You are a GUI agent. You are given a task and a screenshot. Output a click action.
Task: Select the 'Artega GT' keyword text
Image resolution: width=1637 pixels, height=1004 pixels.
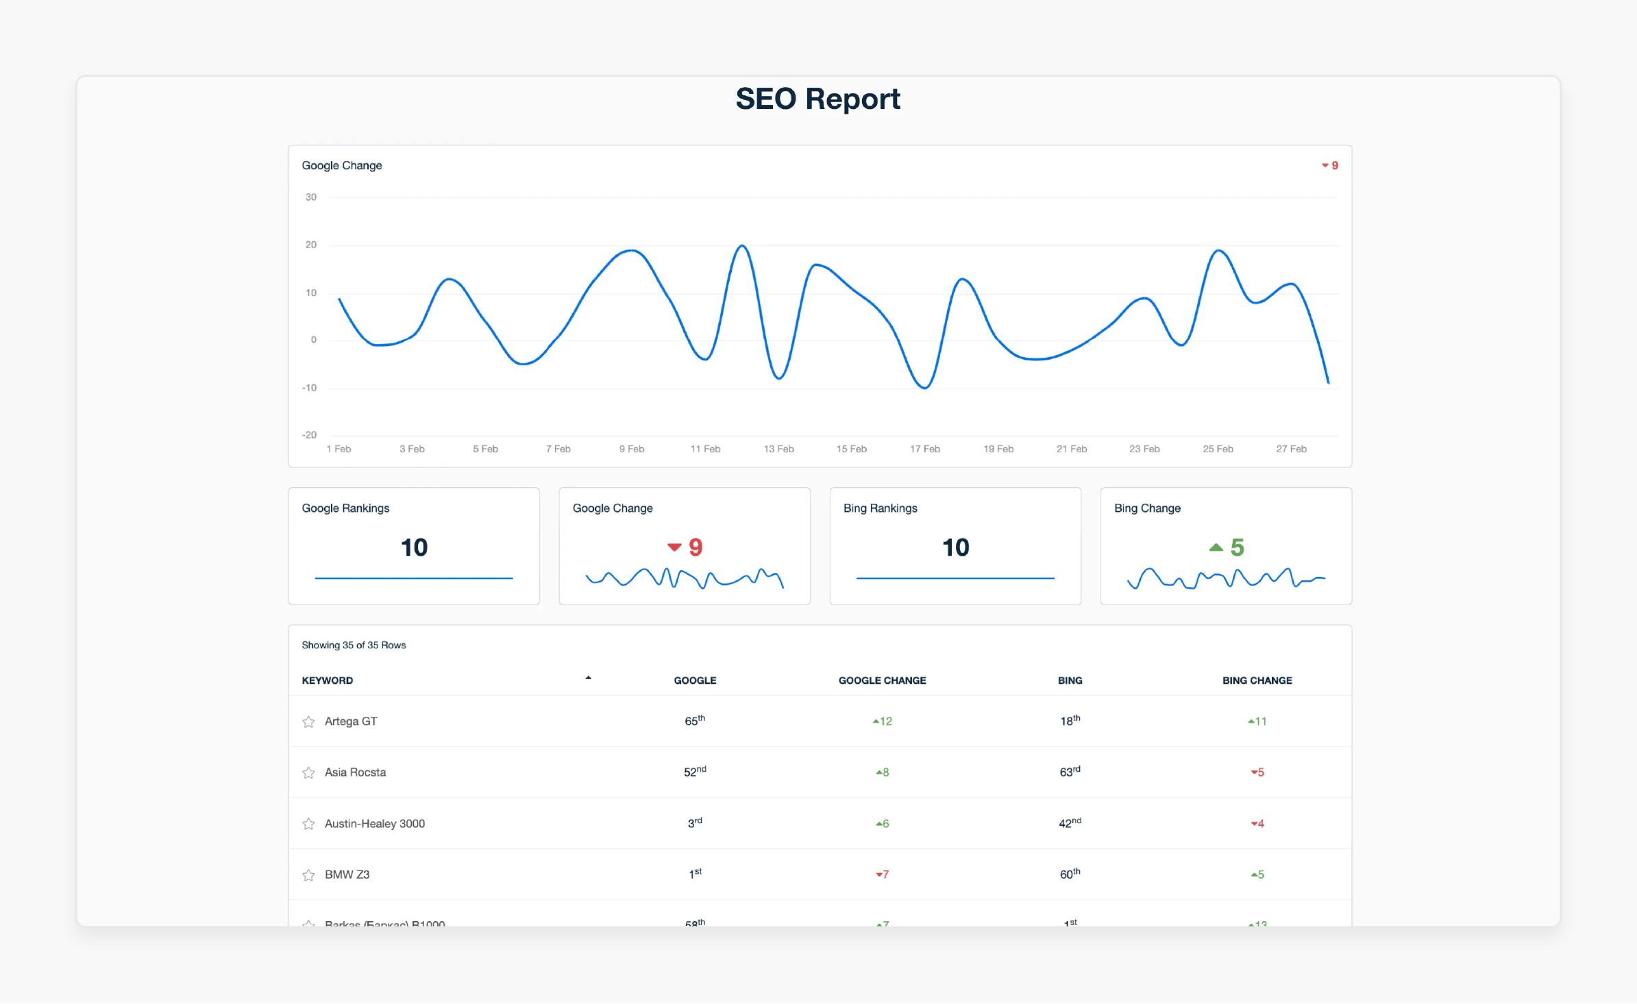[351, 721]
